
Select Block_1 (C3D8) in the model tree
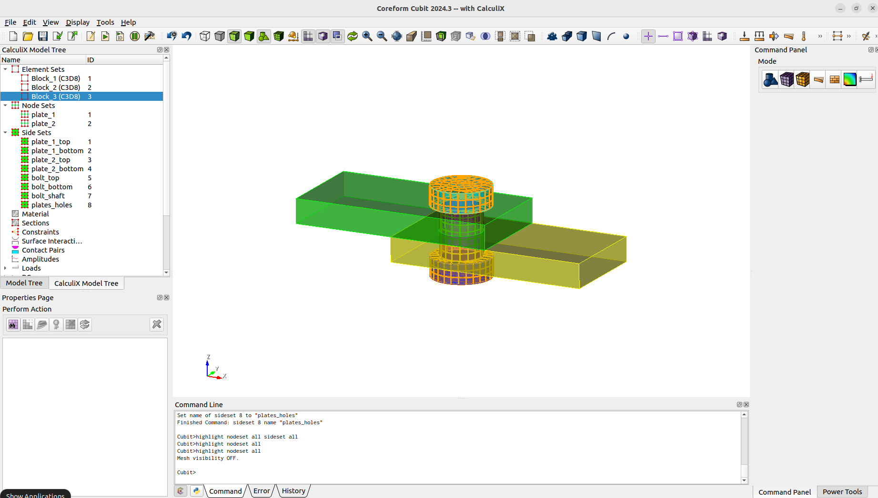pos(54,78)
